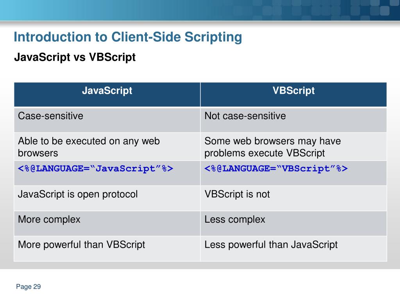
Task: Click the VBScript is not cell
Action: 294,198
